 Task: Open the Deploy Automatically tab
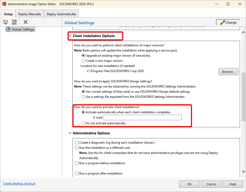tap(61, 14)
